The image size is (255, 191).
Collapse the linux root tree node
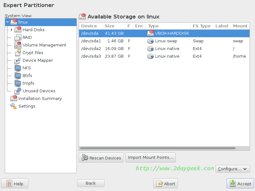8,22
